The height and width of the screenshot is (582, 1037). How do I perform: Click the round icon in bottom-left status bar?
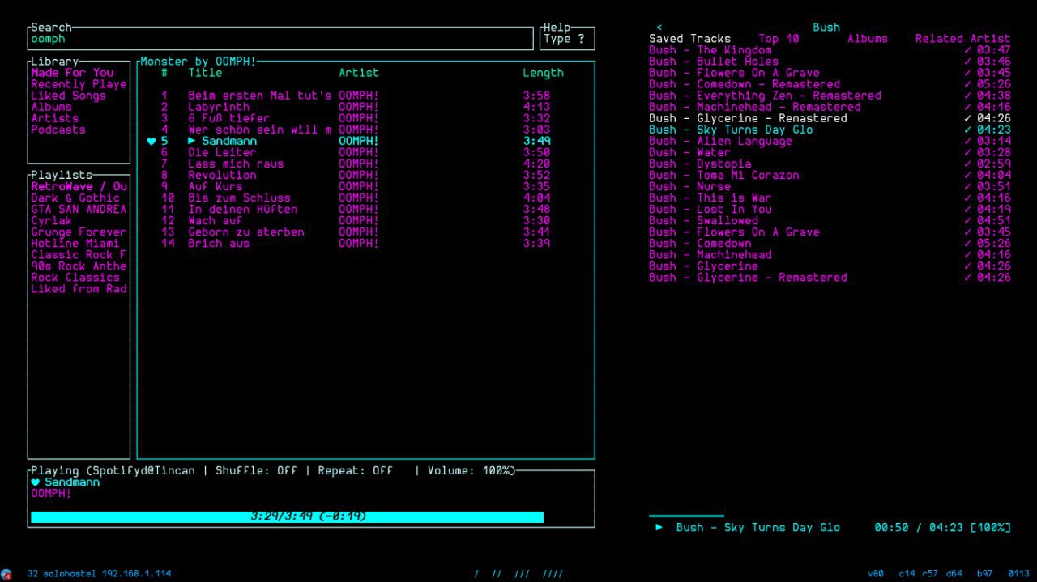click(x=6, y=574)
